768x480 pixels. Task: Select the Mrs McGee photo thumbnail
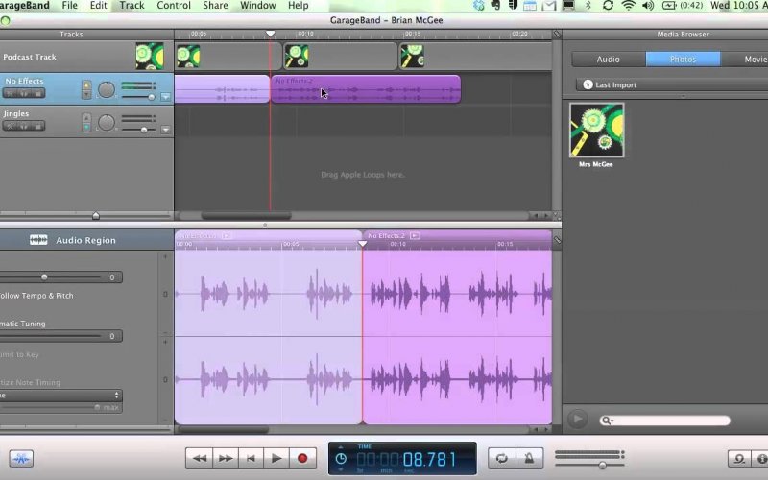(x=596, y=131)
